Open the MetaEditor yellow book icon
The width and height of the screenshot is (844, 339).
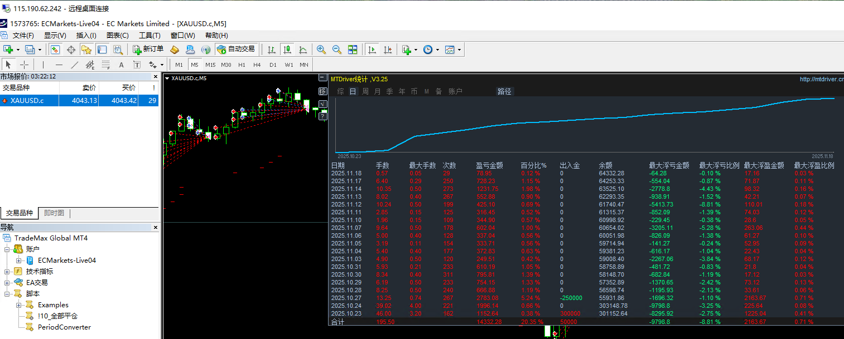tap(175, 49)
